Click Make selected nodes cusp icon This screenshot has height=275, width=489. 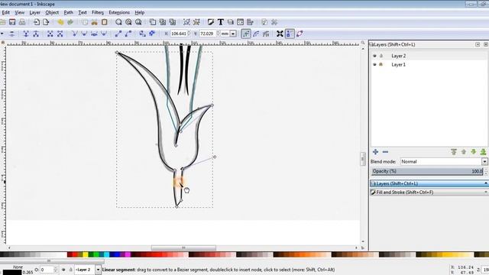pyautogui.click(x=74, y=34)
